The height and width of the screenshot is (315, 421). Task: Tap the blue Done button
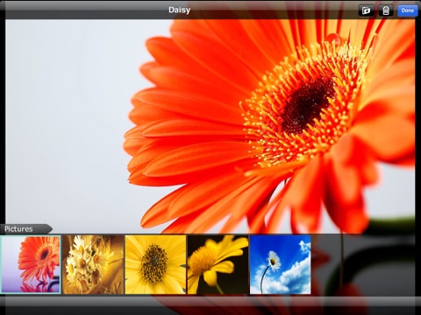pyautogui.click(x=408, y=10)
